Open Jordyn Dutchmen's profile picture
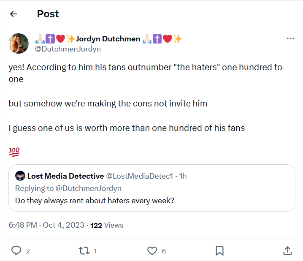 (x=19, y=43)
